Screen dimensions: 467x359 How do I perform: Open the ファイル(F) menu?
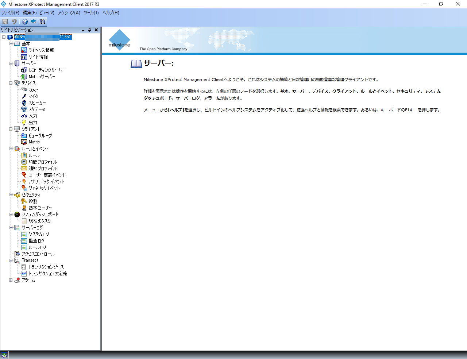pos(10,13)
